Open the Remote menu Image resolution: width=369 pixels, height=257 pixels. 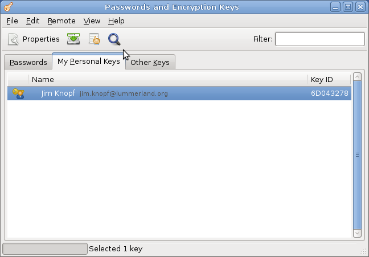pos(61,21)
